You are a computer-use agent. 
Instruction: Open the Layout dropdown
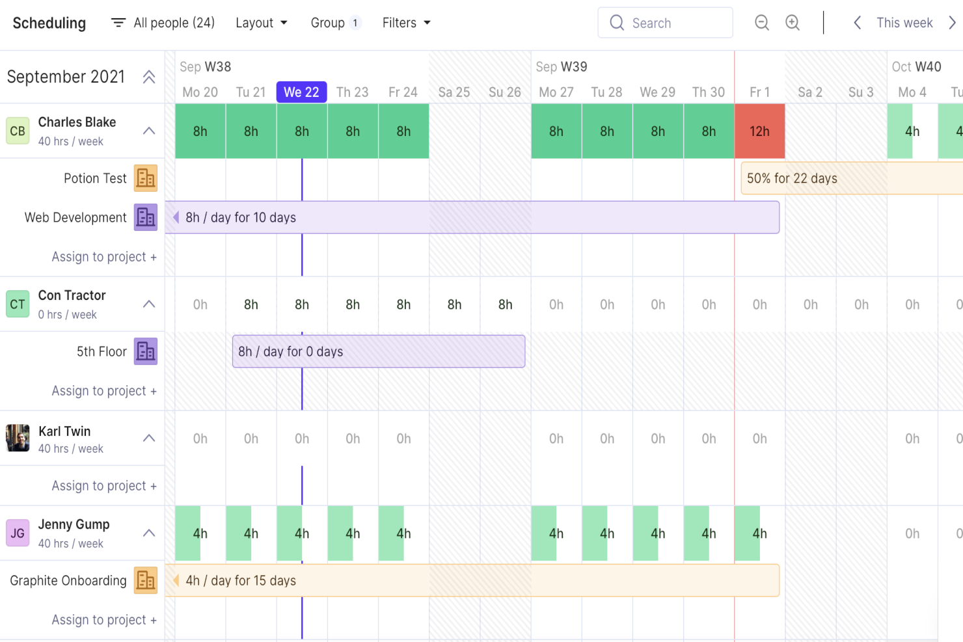click(x=262, y=22)
